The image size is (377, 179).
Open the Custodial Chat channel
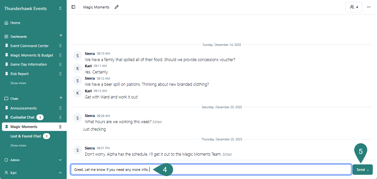[x=22, y=117]
